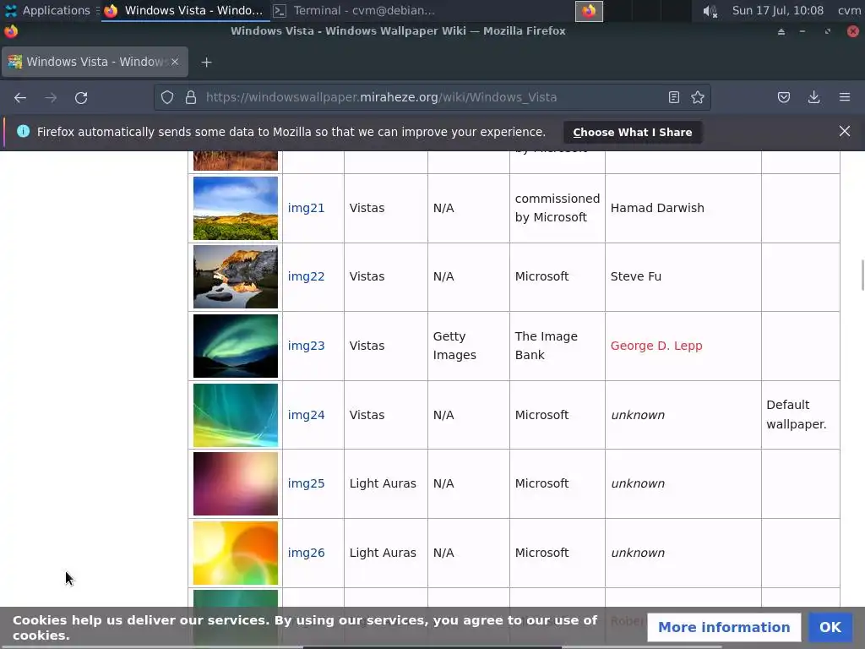Screen dimensions: 865x649
Task: Click the info icon in notification bar
Action: click(23, 131)
